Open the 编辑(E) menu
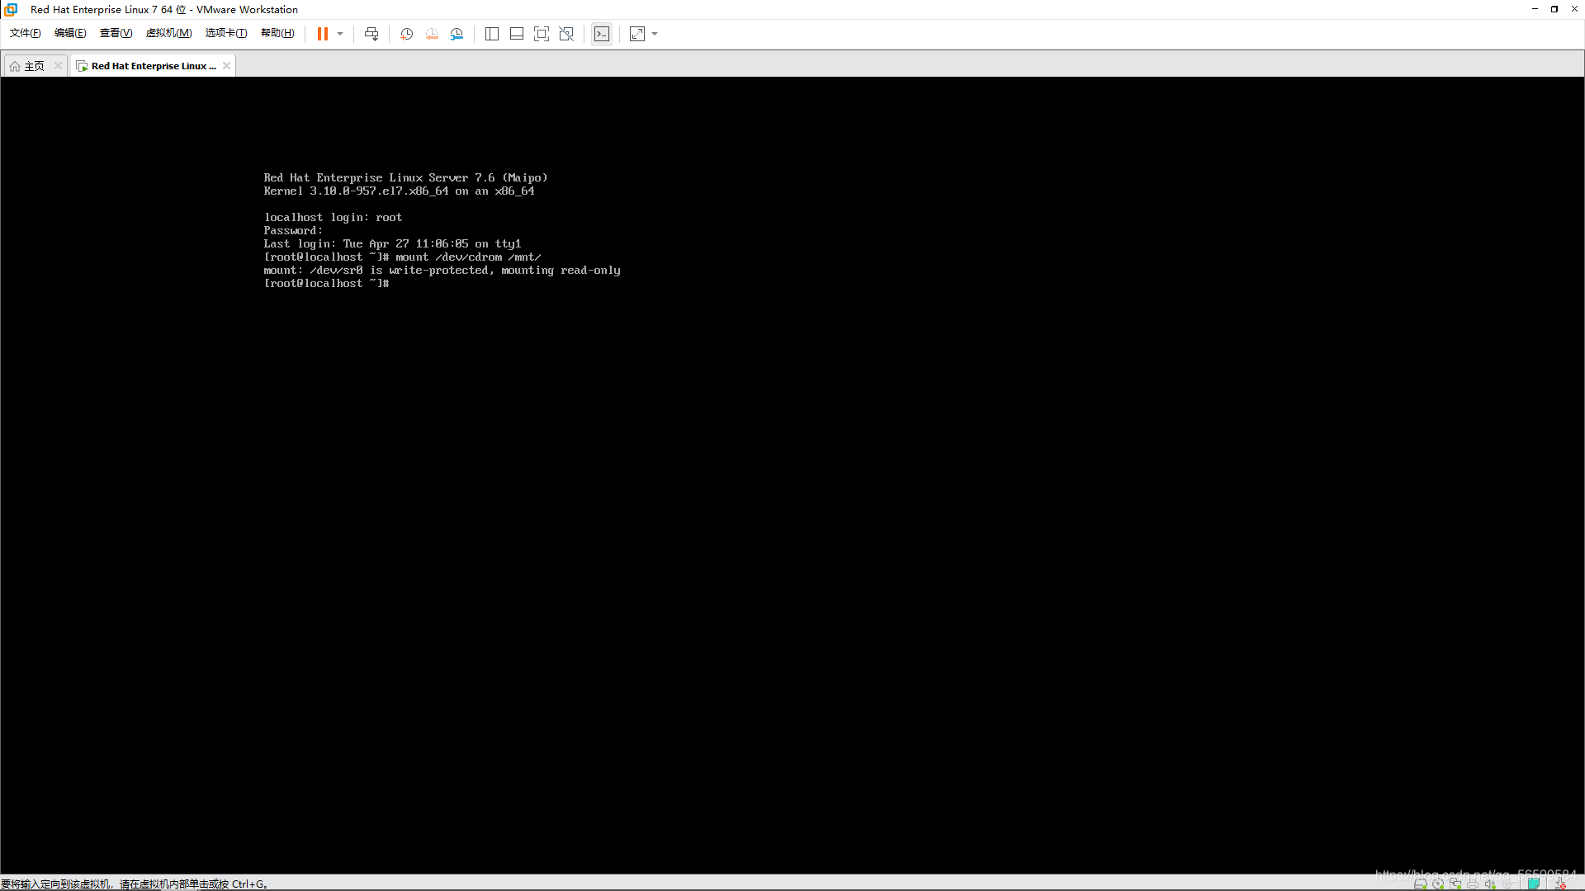This screenshot has width=1585, height=891. (x=70, y=33)
